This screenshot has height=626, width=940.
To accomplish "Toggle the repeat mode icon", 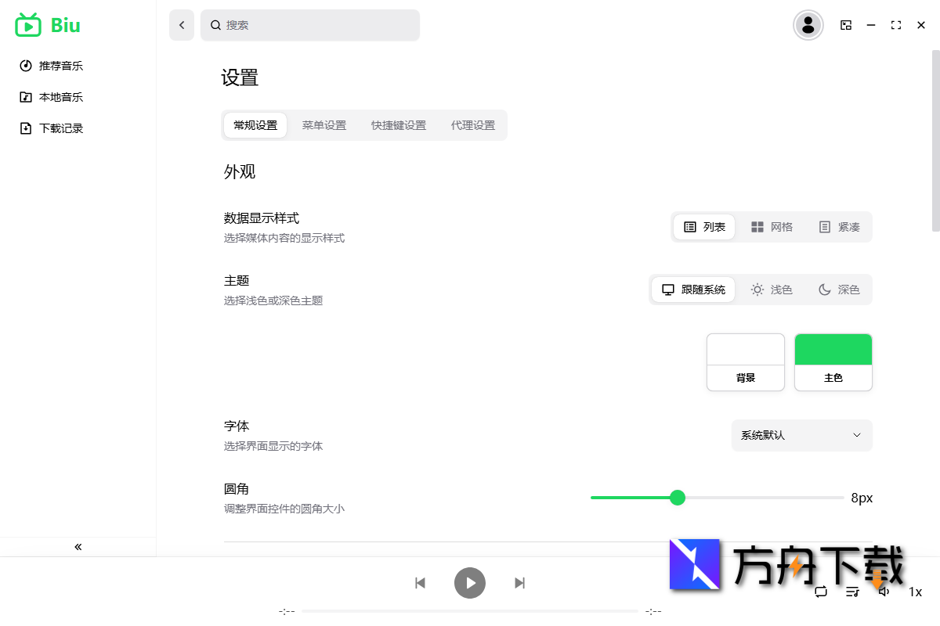I will click(821, 592).
